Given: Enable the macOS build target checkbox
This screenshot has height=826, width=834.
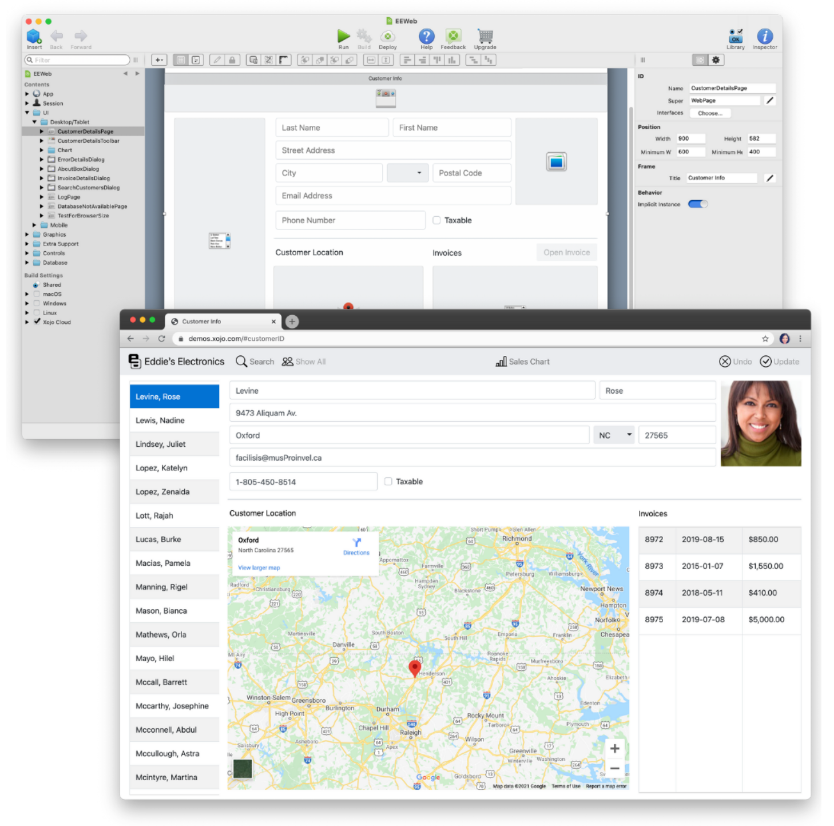Looking at the screenshot, I should pyautogui.click(x=37, y=294).
